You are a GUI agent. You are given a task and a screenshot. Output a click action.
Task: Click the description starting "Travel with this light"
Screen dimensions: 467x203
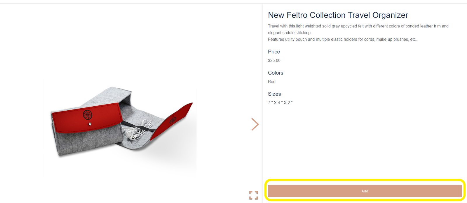pyautogui.click(x=358, y=26)
